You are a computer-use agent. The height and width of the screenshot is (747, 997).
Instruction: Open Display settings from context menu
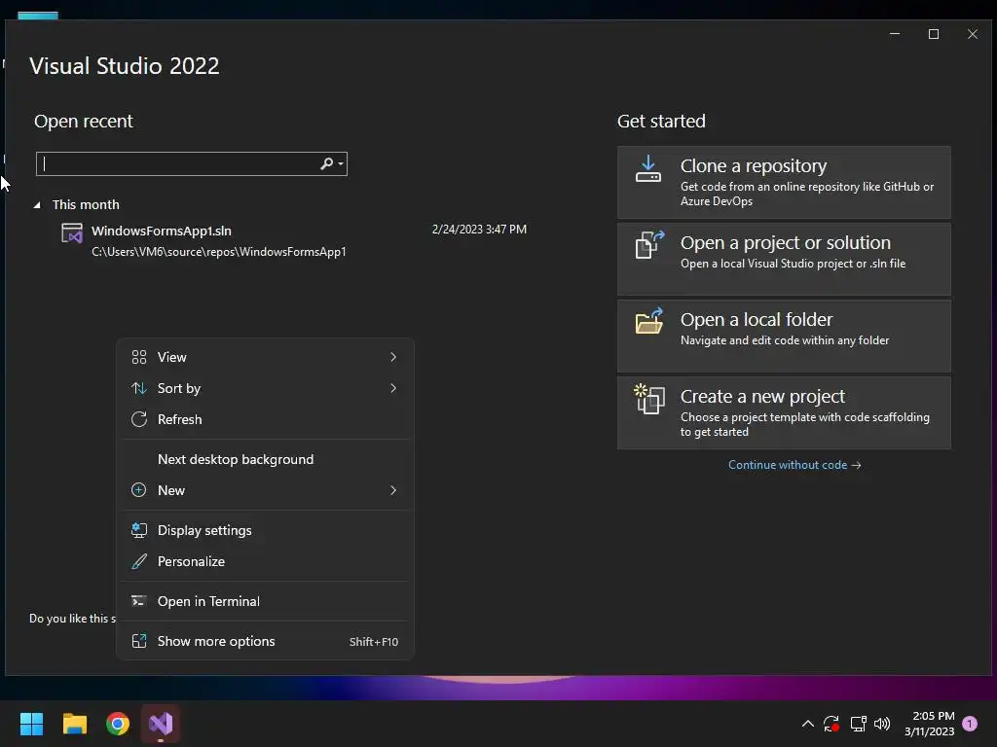[265, 530]
